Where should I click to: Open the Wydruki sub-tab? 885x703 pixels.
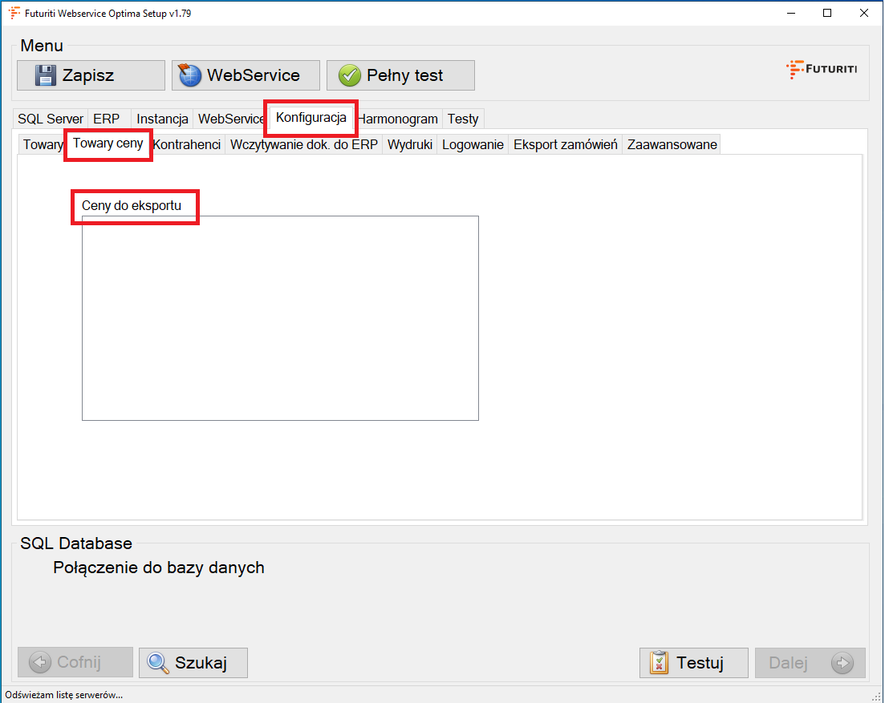[x=409, y=145]
